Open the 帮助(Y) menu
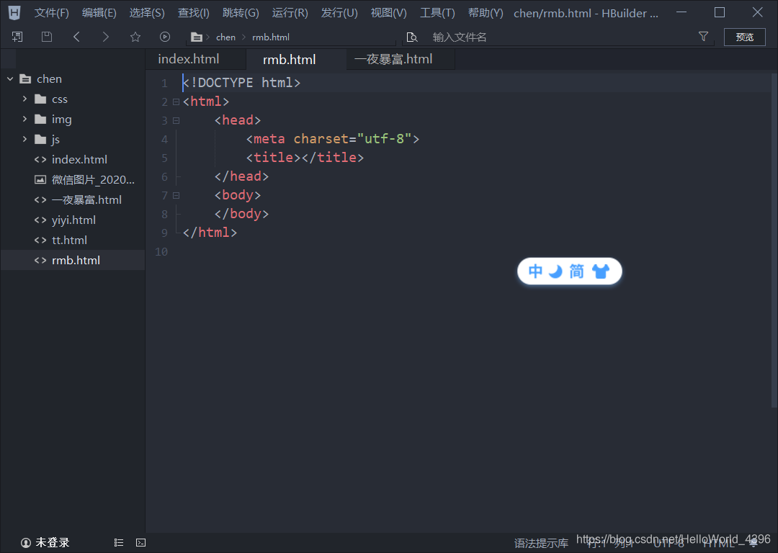The width and height of the screenshot is (778, 553). click(486, 13)
